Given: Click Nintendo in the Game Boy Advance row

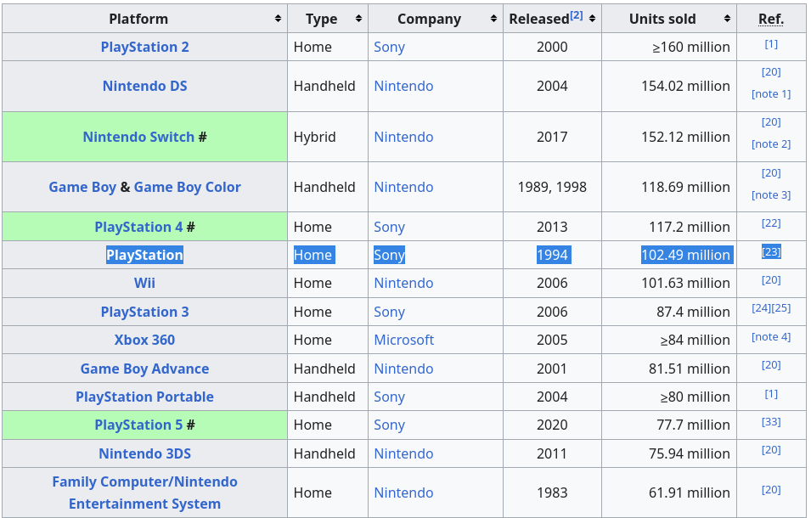Looking at the screenshot, I should click(404, 369).
